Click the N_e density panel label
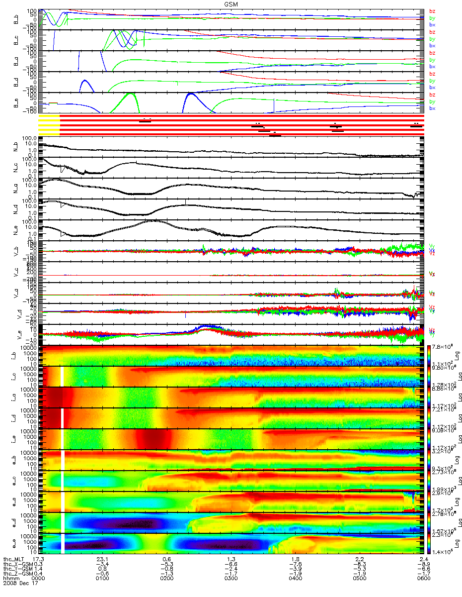462x597 pixels. point(16,230)
